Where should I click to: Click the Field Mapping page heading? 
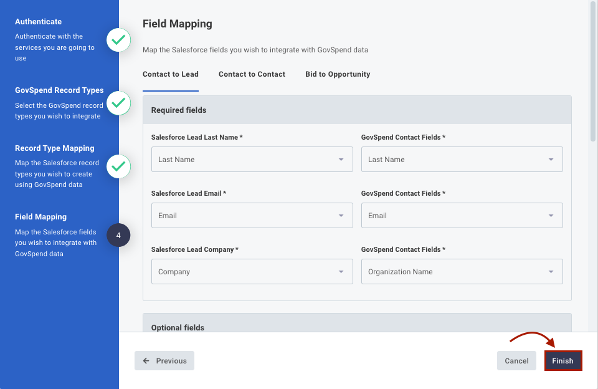pos(178,24)
